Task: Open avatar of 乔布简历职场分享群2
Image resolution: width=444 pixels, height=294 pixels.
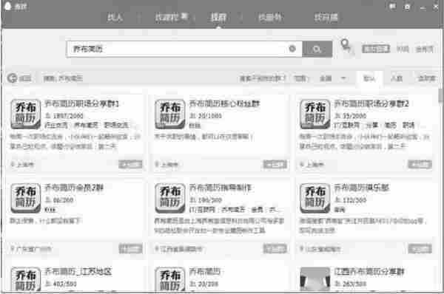Action: pos(315,114)
